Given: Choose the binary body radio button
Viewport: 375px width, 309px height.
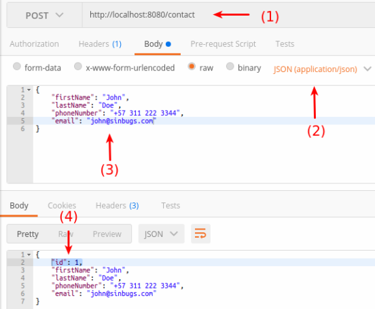Looking at the screenshot, I should [230, 67].
